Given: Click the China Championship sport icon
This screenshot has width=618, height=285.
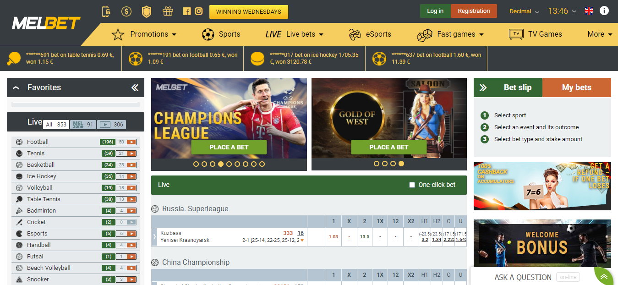Looking at the screenshot, I should [x=155, y=263].
